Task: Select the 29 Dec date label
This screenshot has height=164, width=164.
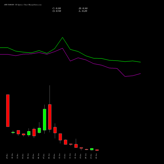Action: point(7,156)
